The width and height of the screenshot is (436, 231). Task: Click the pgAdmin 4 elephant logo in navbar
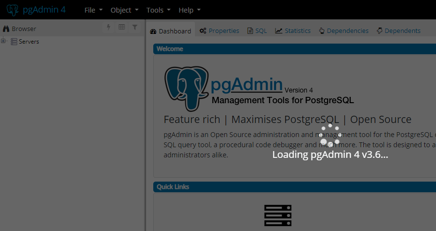click(x=13, y=10)
